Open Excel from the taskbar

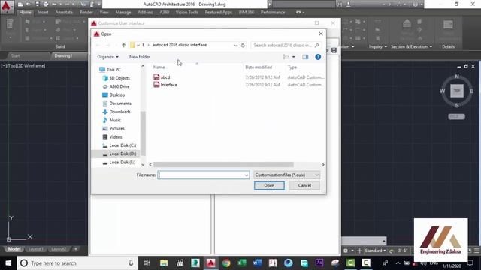(242, 263)
